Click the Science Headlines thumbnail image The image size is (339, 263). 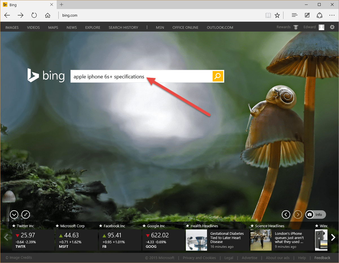[261, 240]
